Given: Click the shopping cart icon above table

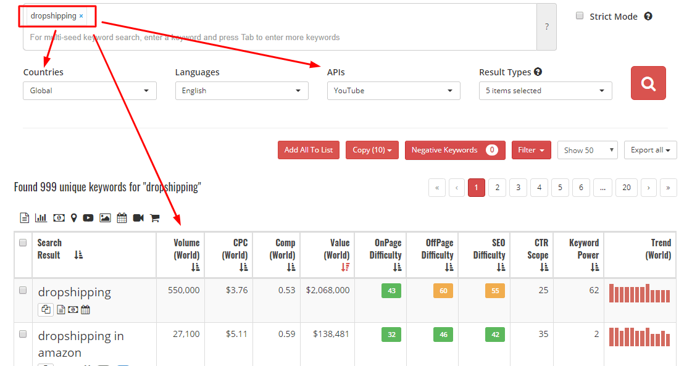Looking at the screenshot, I should 154,218.
